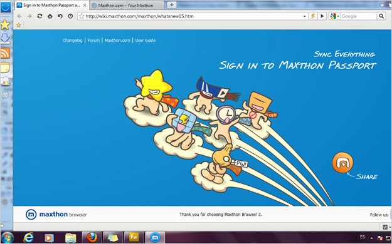Open the Windows Start menu

pos(8,238)
